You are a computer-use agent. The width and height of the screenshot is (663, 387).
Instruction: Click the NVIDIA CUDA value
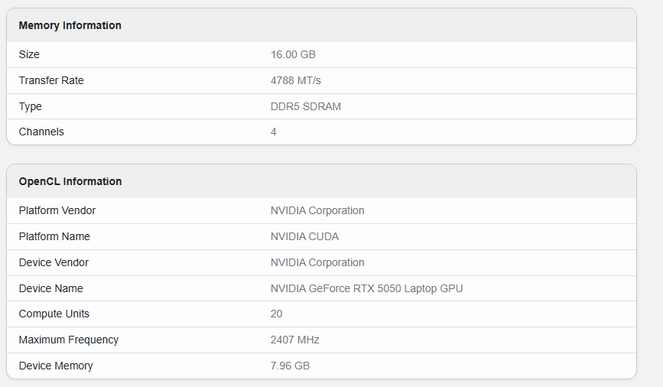pyautogui.click(x=304, y=236)
